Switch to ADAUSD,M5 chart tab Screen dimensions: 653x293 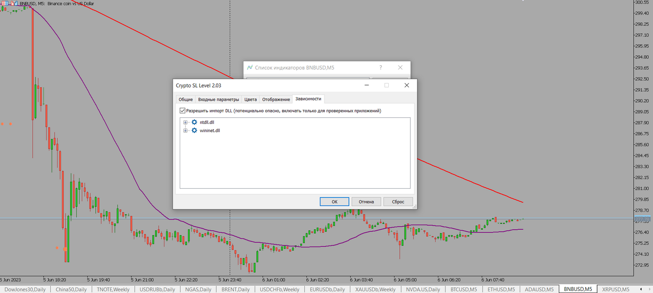pos(539,289)
